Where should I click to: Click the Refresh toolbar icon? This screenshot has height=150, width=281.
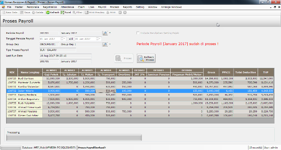point(48,12)
